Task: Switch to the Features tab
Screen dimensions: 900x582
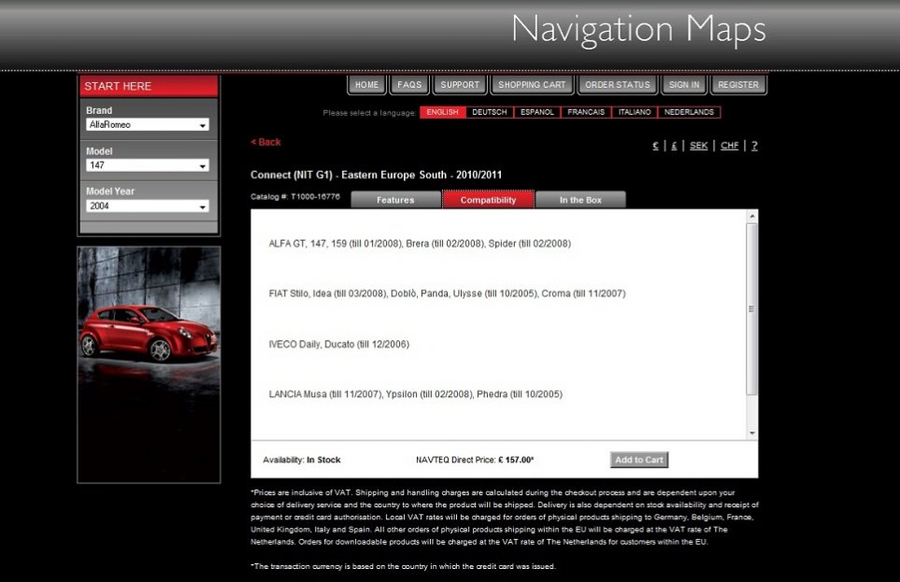Action: pyautogui.click(x=395, y=200)
